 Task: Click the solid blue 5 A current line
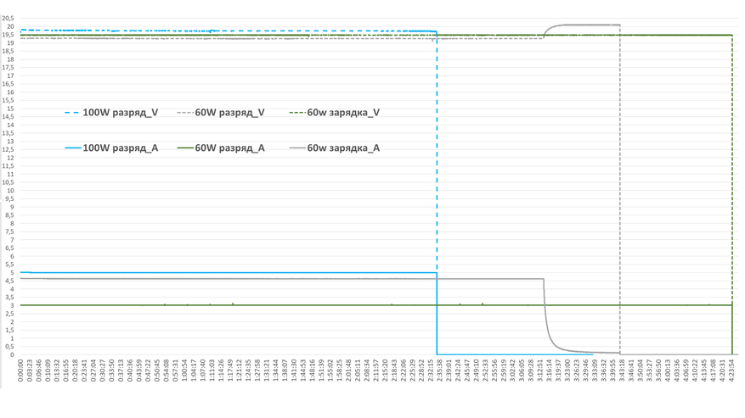pos(228,273)
